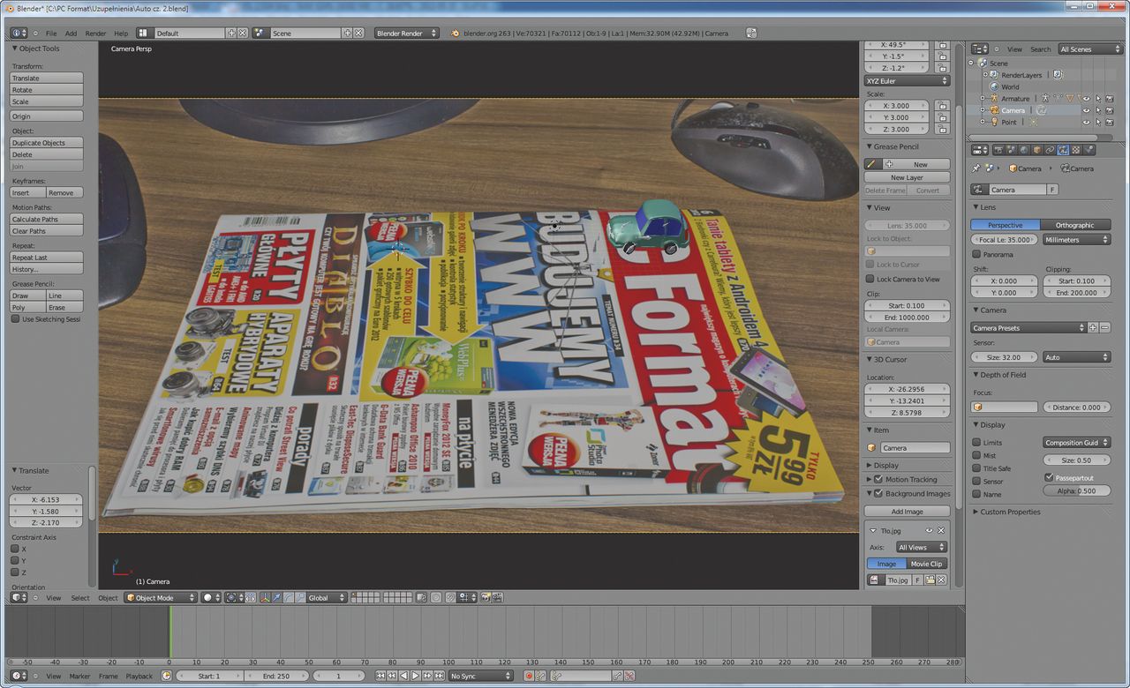Lock scale Y padlock icon

click(x=942, y=117)
